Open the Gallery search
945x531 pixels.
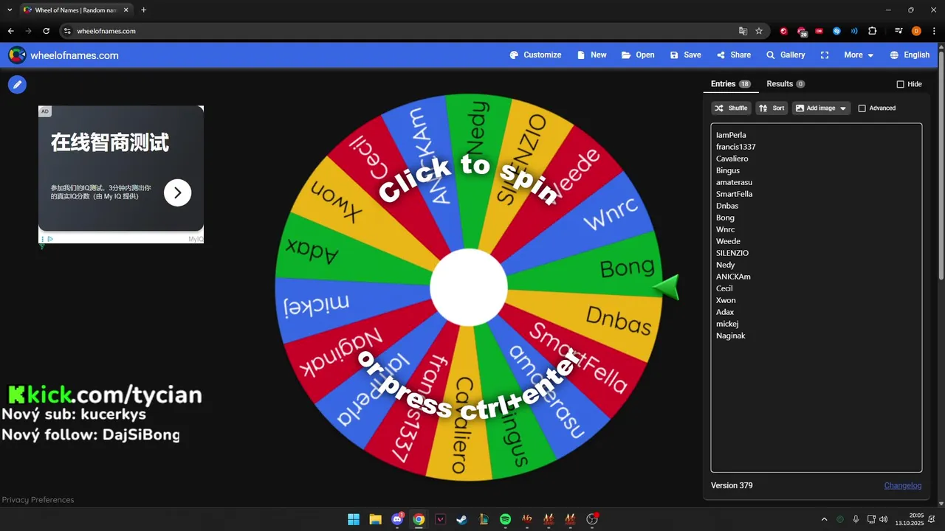(786, 55)
